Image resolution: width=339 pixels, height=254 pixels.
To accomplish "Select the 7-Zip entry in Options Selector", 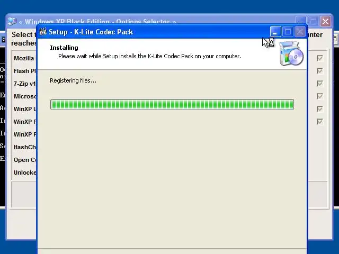I will coord(25,84).
